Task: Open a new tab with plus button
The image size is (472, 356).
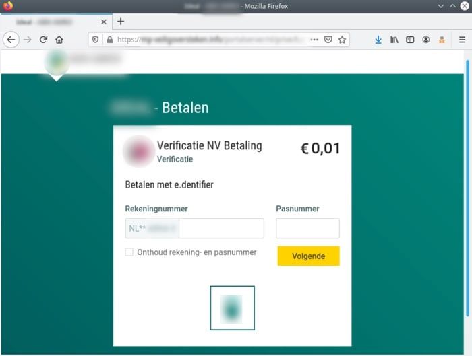Action: (121, 22)
